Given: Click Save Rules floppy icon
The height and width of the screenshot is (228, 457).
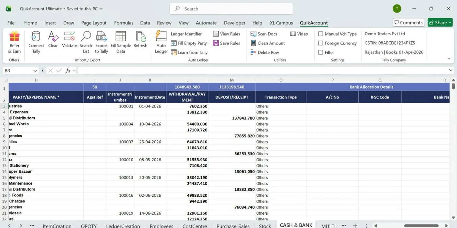Looking at the screenshot, I should (216, 43).
